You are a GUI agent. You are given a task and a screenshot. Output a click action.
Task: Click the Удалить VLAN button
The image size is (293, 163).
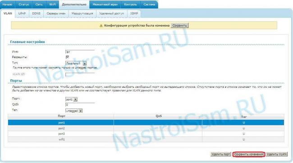pyautogui.click(x=277, y=154)
